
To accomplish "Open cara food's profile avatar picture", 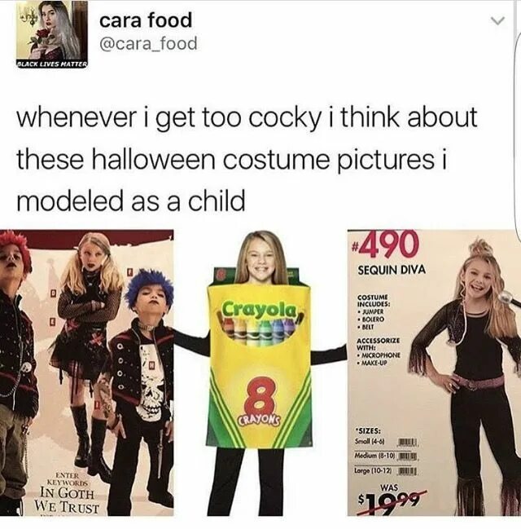I will click(x=51, y=33).
